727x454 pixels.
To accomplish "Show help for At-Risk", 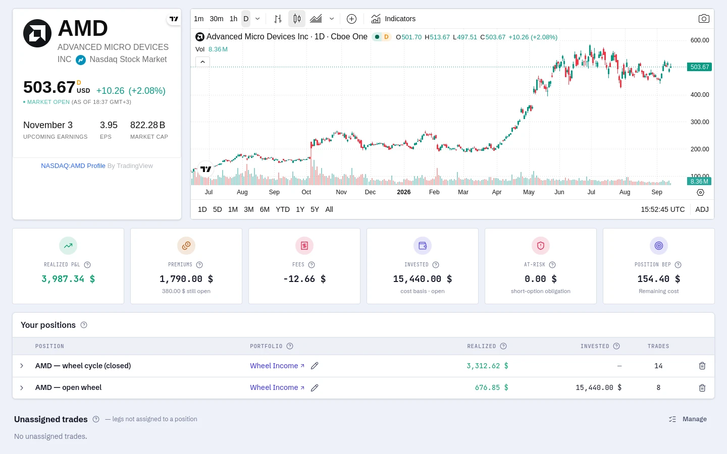I will point(552,265).
